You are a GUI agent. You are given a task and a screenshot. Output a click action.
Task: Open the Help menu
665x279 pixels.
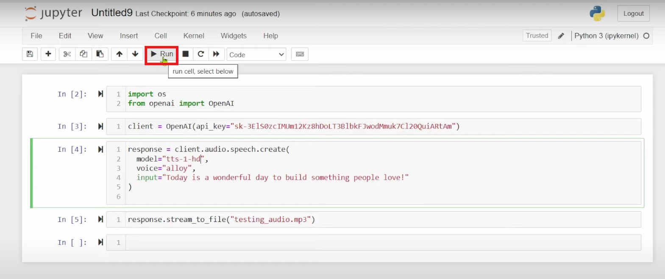tap(270, 36)
